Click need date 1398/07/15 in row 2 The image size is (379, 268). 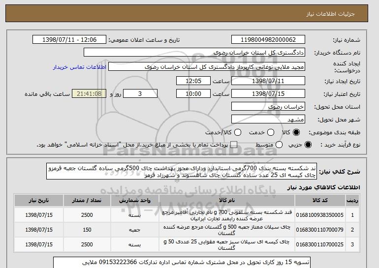(x=39, y=230)
